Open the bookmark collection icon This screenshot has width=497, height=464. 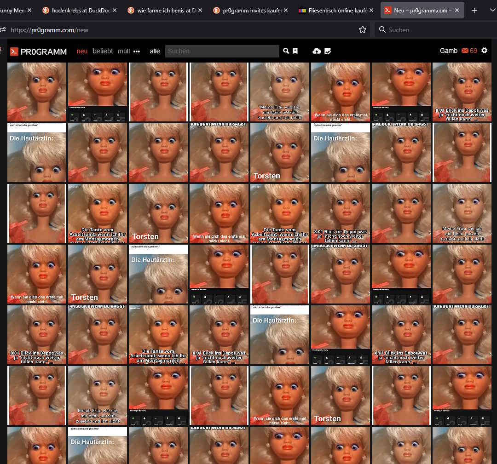click(295, 51)
